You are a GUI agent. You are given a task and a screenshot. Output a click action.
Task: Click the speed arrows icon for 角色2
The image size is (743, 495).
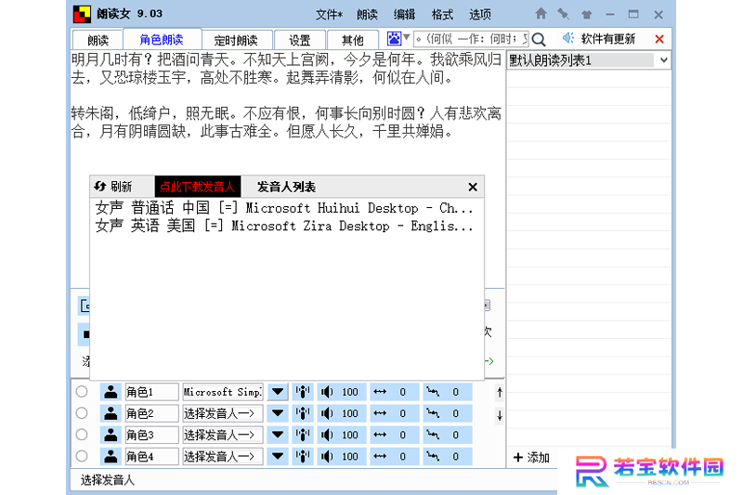point(380,413)
